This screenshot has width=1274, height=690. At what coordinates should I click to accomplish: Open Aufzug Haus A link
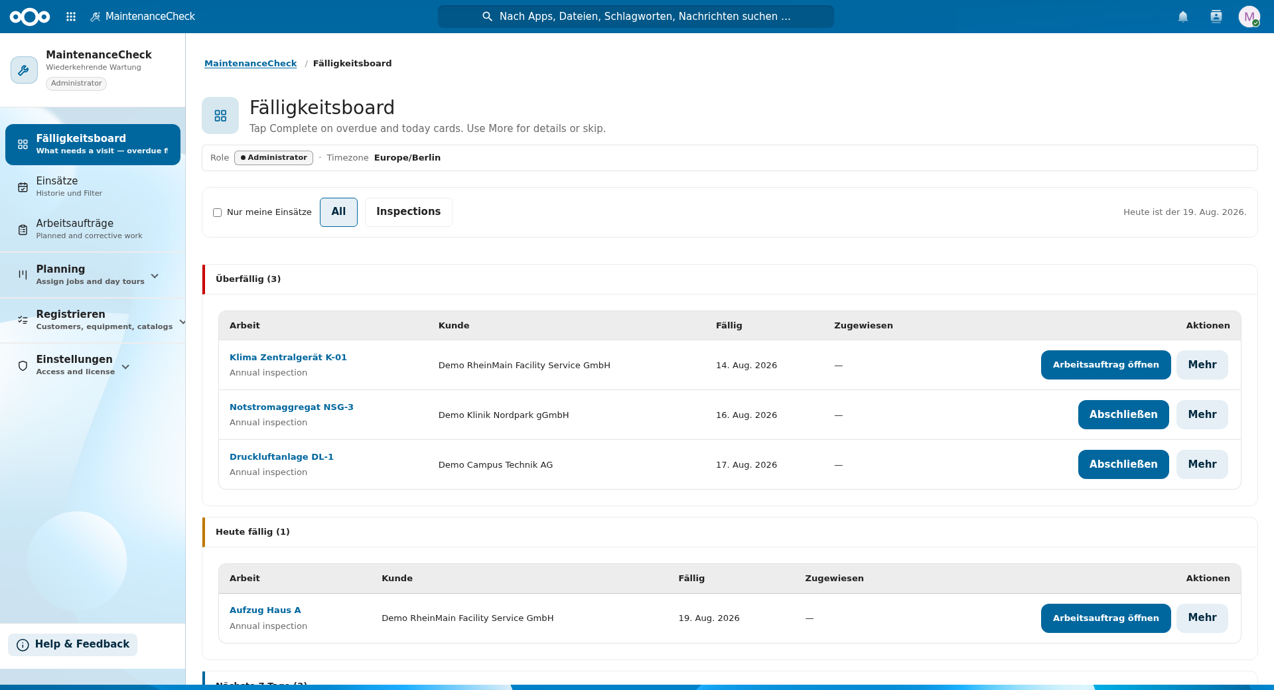click(265, 610)
